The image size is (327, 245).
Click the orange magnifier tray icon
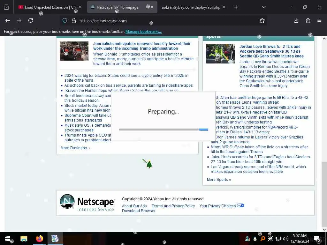[263, 239]
